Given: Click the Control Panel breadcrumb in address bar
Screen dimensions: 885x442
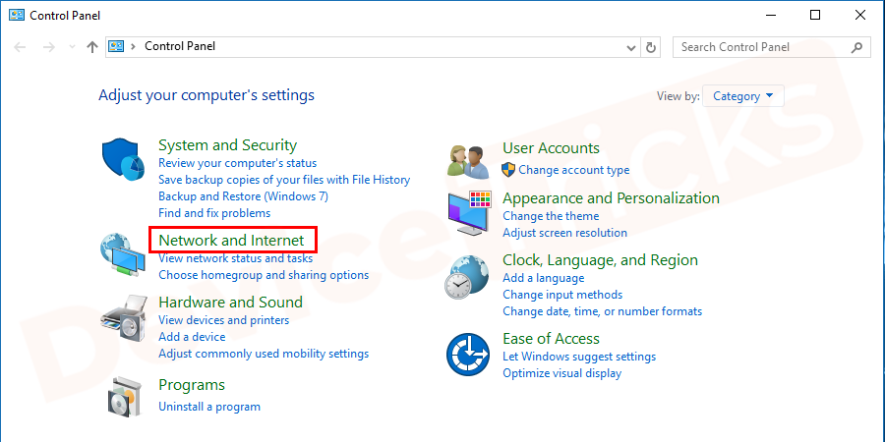Looking at the screenshot, I should (x=180, y=46).
